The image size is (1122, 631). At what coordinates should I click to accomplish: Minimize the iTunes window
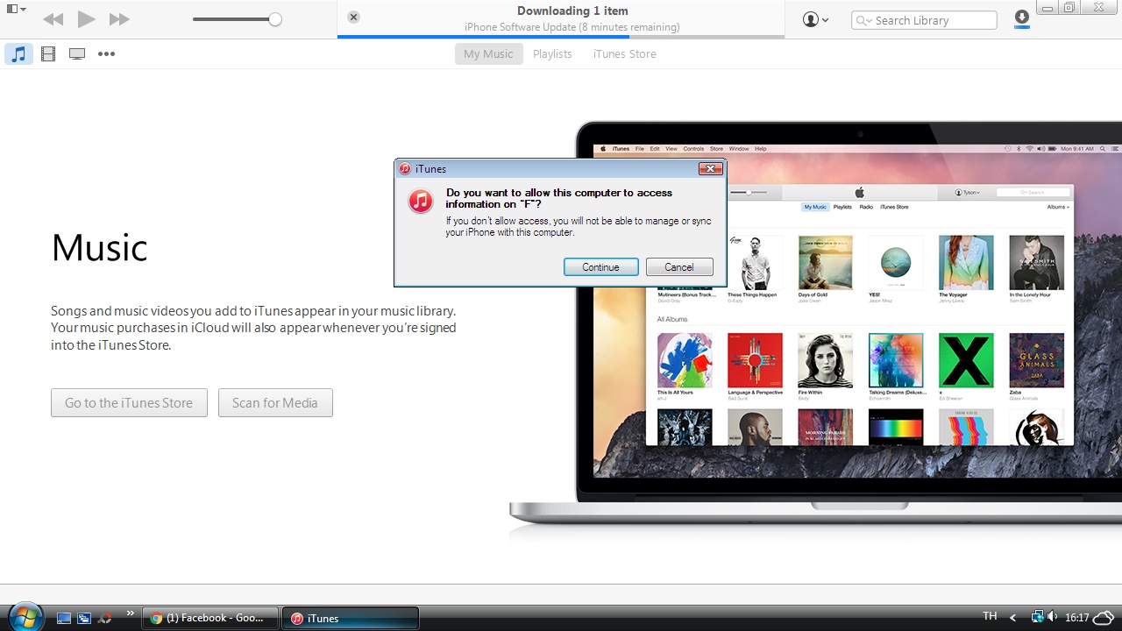(1047, 8)
